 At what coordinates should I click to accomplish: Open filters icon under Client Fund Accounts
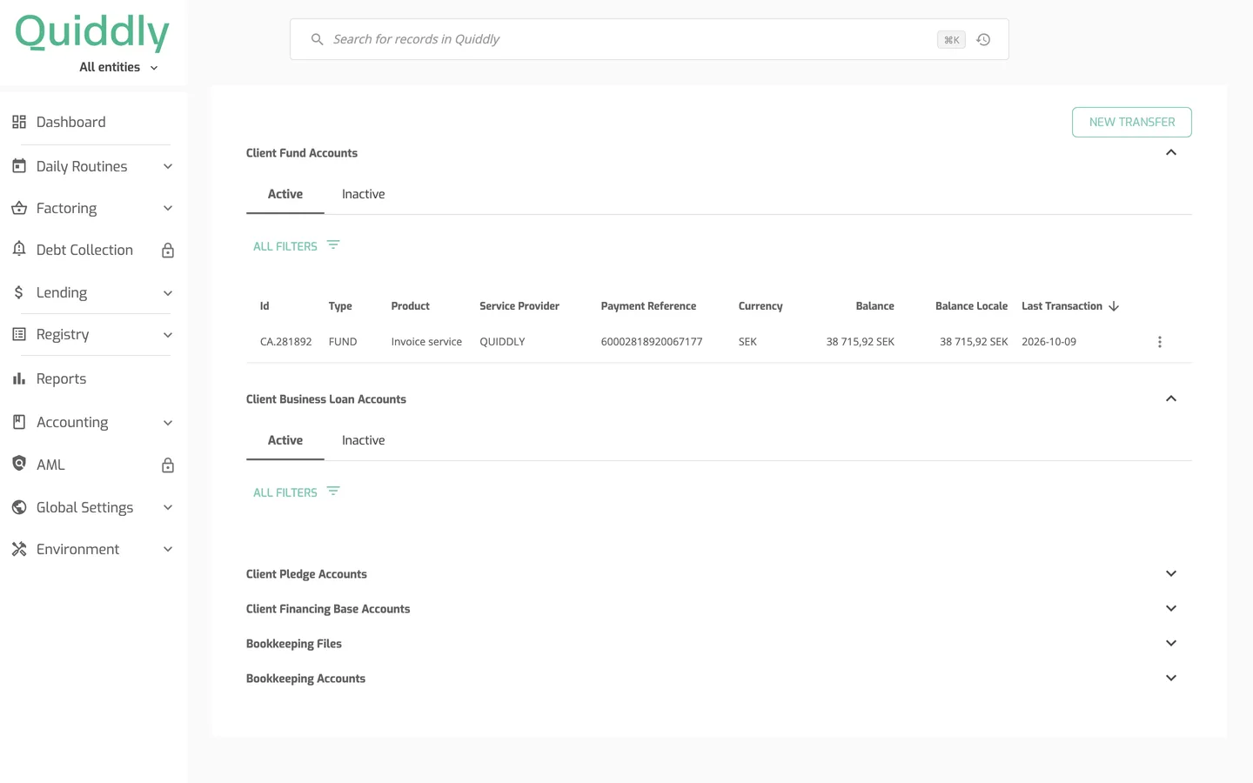(333, 245)
